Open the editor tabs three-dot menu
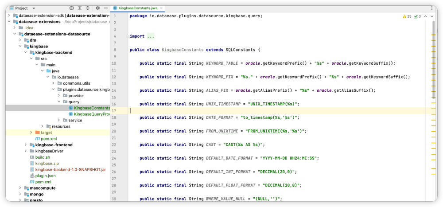Image resolution: width=443 pixels, height=207 pixels. 432,8
